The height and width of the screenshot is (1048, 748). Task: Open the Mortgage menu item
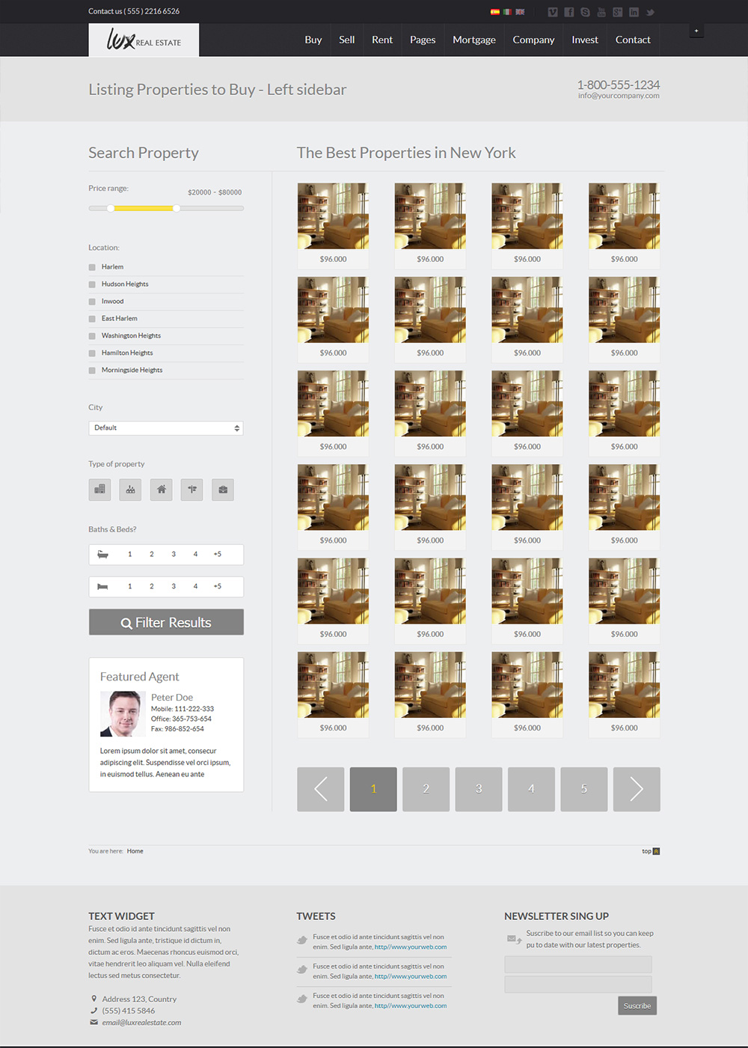(x=473, y=40)
